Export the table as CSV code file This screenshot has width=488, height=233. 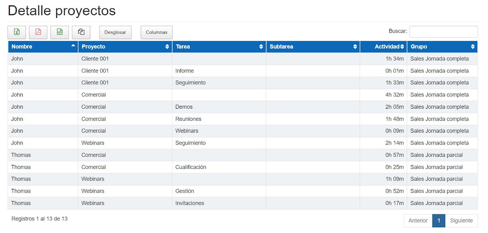pyautogui.click(x=59, y=32)
